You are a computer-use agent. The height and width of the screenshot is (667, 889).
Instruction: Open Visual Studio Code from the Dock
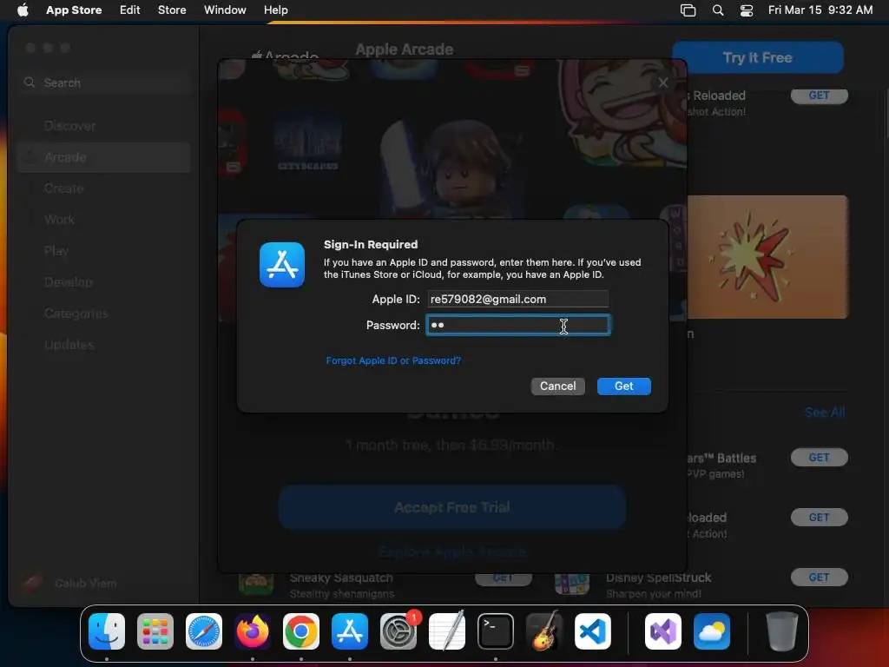coord(592,631)
